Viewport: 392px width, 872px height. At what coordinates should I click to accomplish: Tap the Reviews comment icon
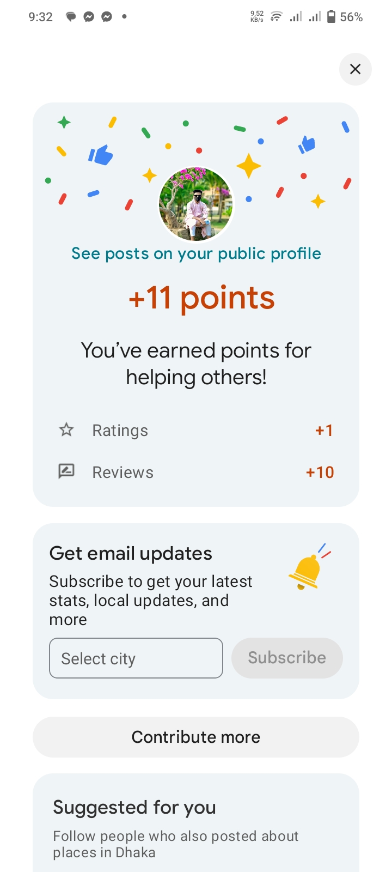tap(66, 471)
